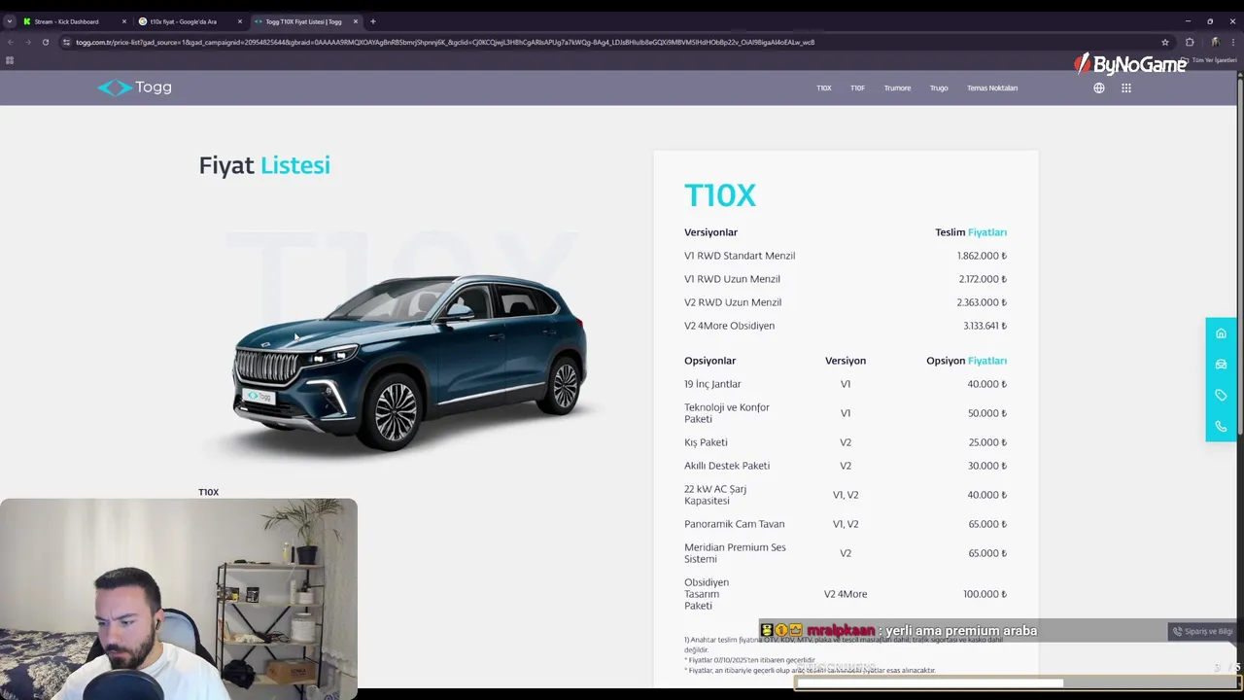This screenshot has height=700, width=1244.
Task: Open Trumore menu in site header
Action: 897,87
